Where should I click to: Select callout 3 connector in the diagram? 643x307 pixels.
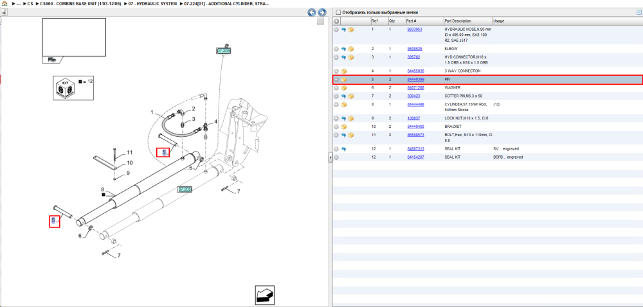coord(194,119)
